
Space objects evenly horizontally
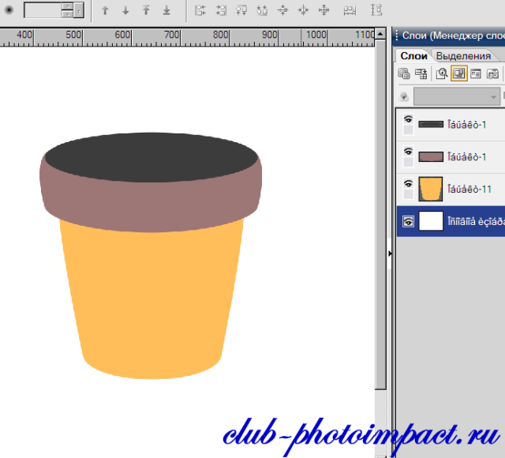(x=350, y=10)
